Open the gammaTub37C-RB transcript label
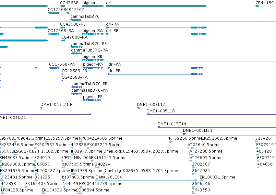The height and width of the screenshot is (195, 276). coord(88,44)
